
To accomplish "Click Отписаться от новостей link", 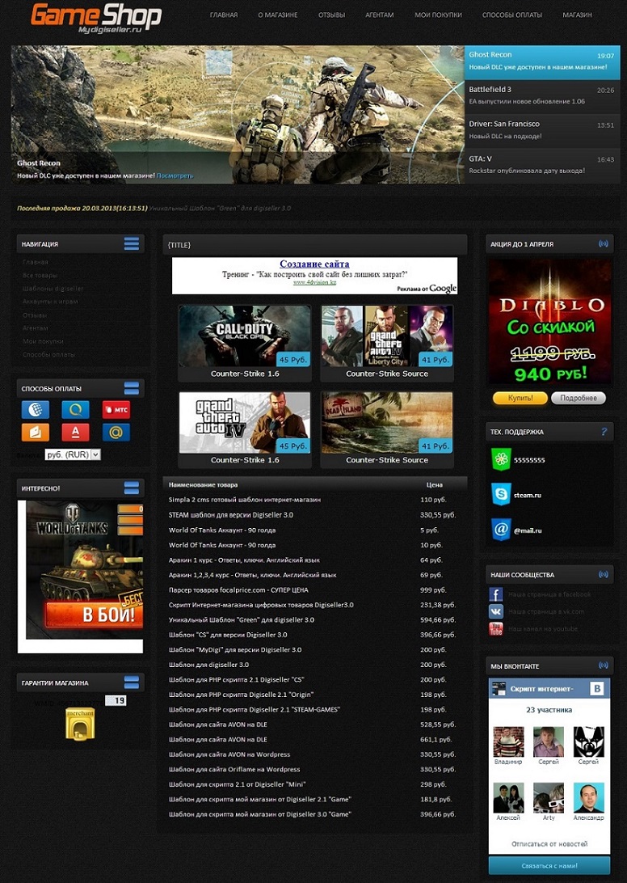I will pyautogui.click(x=549, y=843).
